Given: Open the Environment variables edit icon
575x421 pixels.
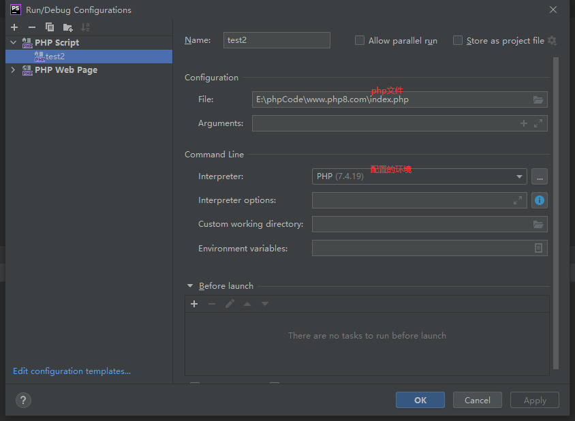Looking at the screenshot, I should click(538, 249).
